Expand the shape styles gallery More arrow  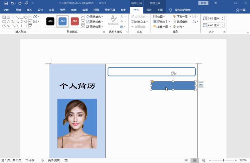pos(83,26)
